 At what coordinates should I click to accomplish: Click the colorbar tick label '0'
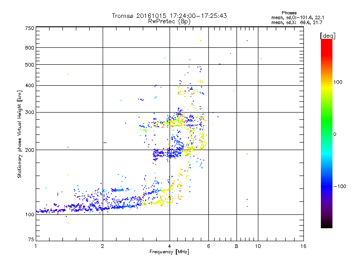pyautogui.click(x=335, y=134)
